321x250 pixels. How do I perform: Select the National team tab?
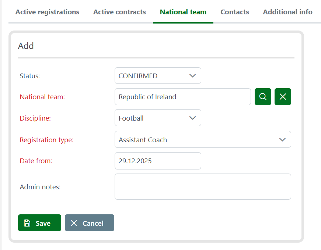[x=183, y=12]
